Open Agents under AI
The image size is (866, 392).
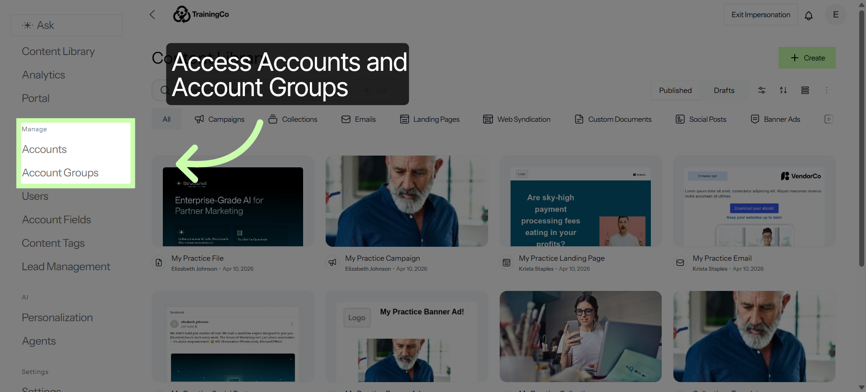39,341
